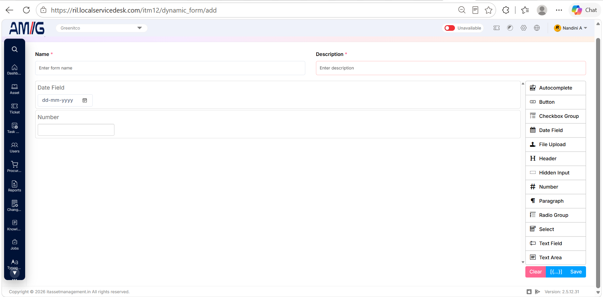
Task: Open the Typography sidebar item
Action: pyautogui.click(x=14, y=264)
